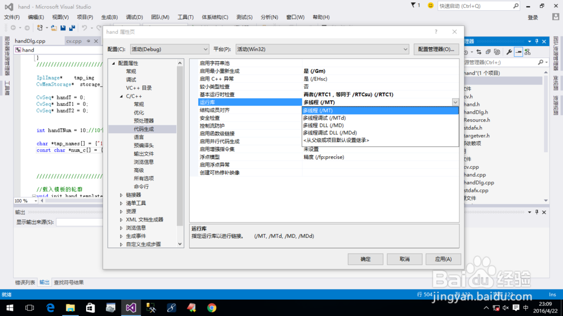Click the Open File folder icon
563x316 pixels.
(54, 28)
